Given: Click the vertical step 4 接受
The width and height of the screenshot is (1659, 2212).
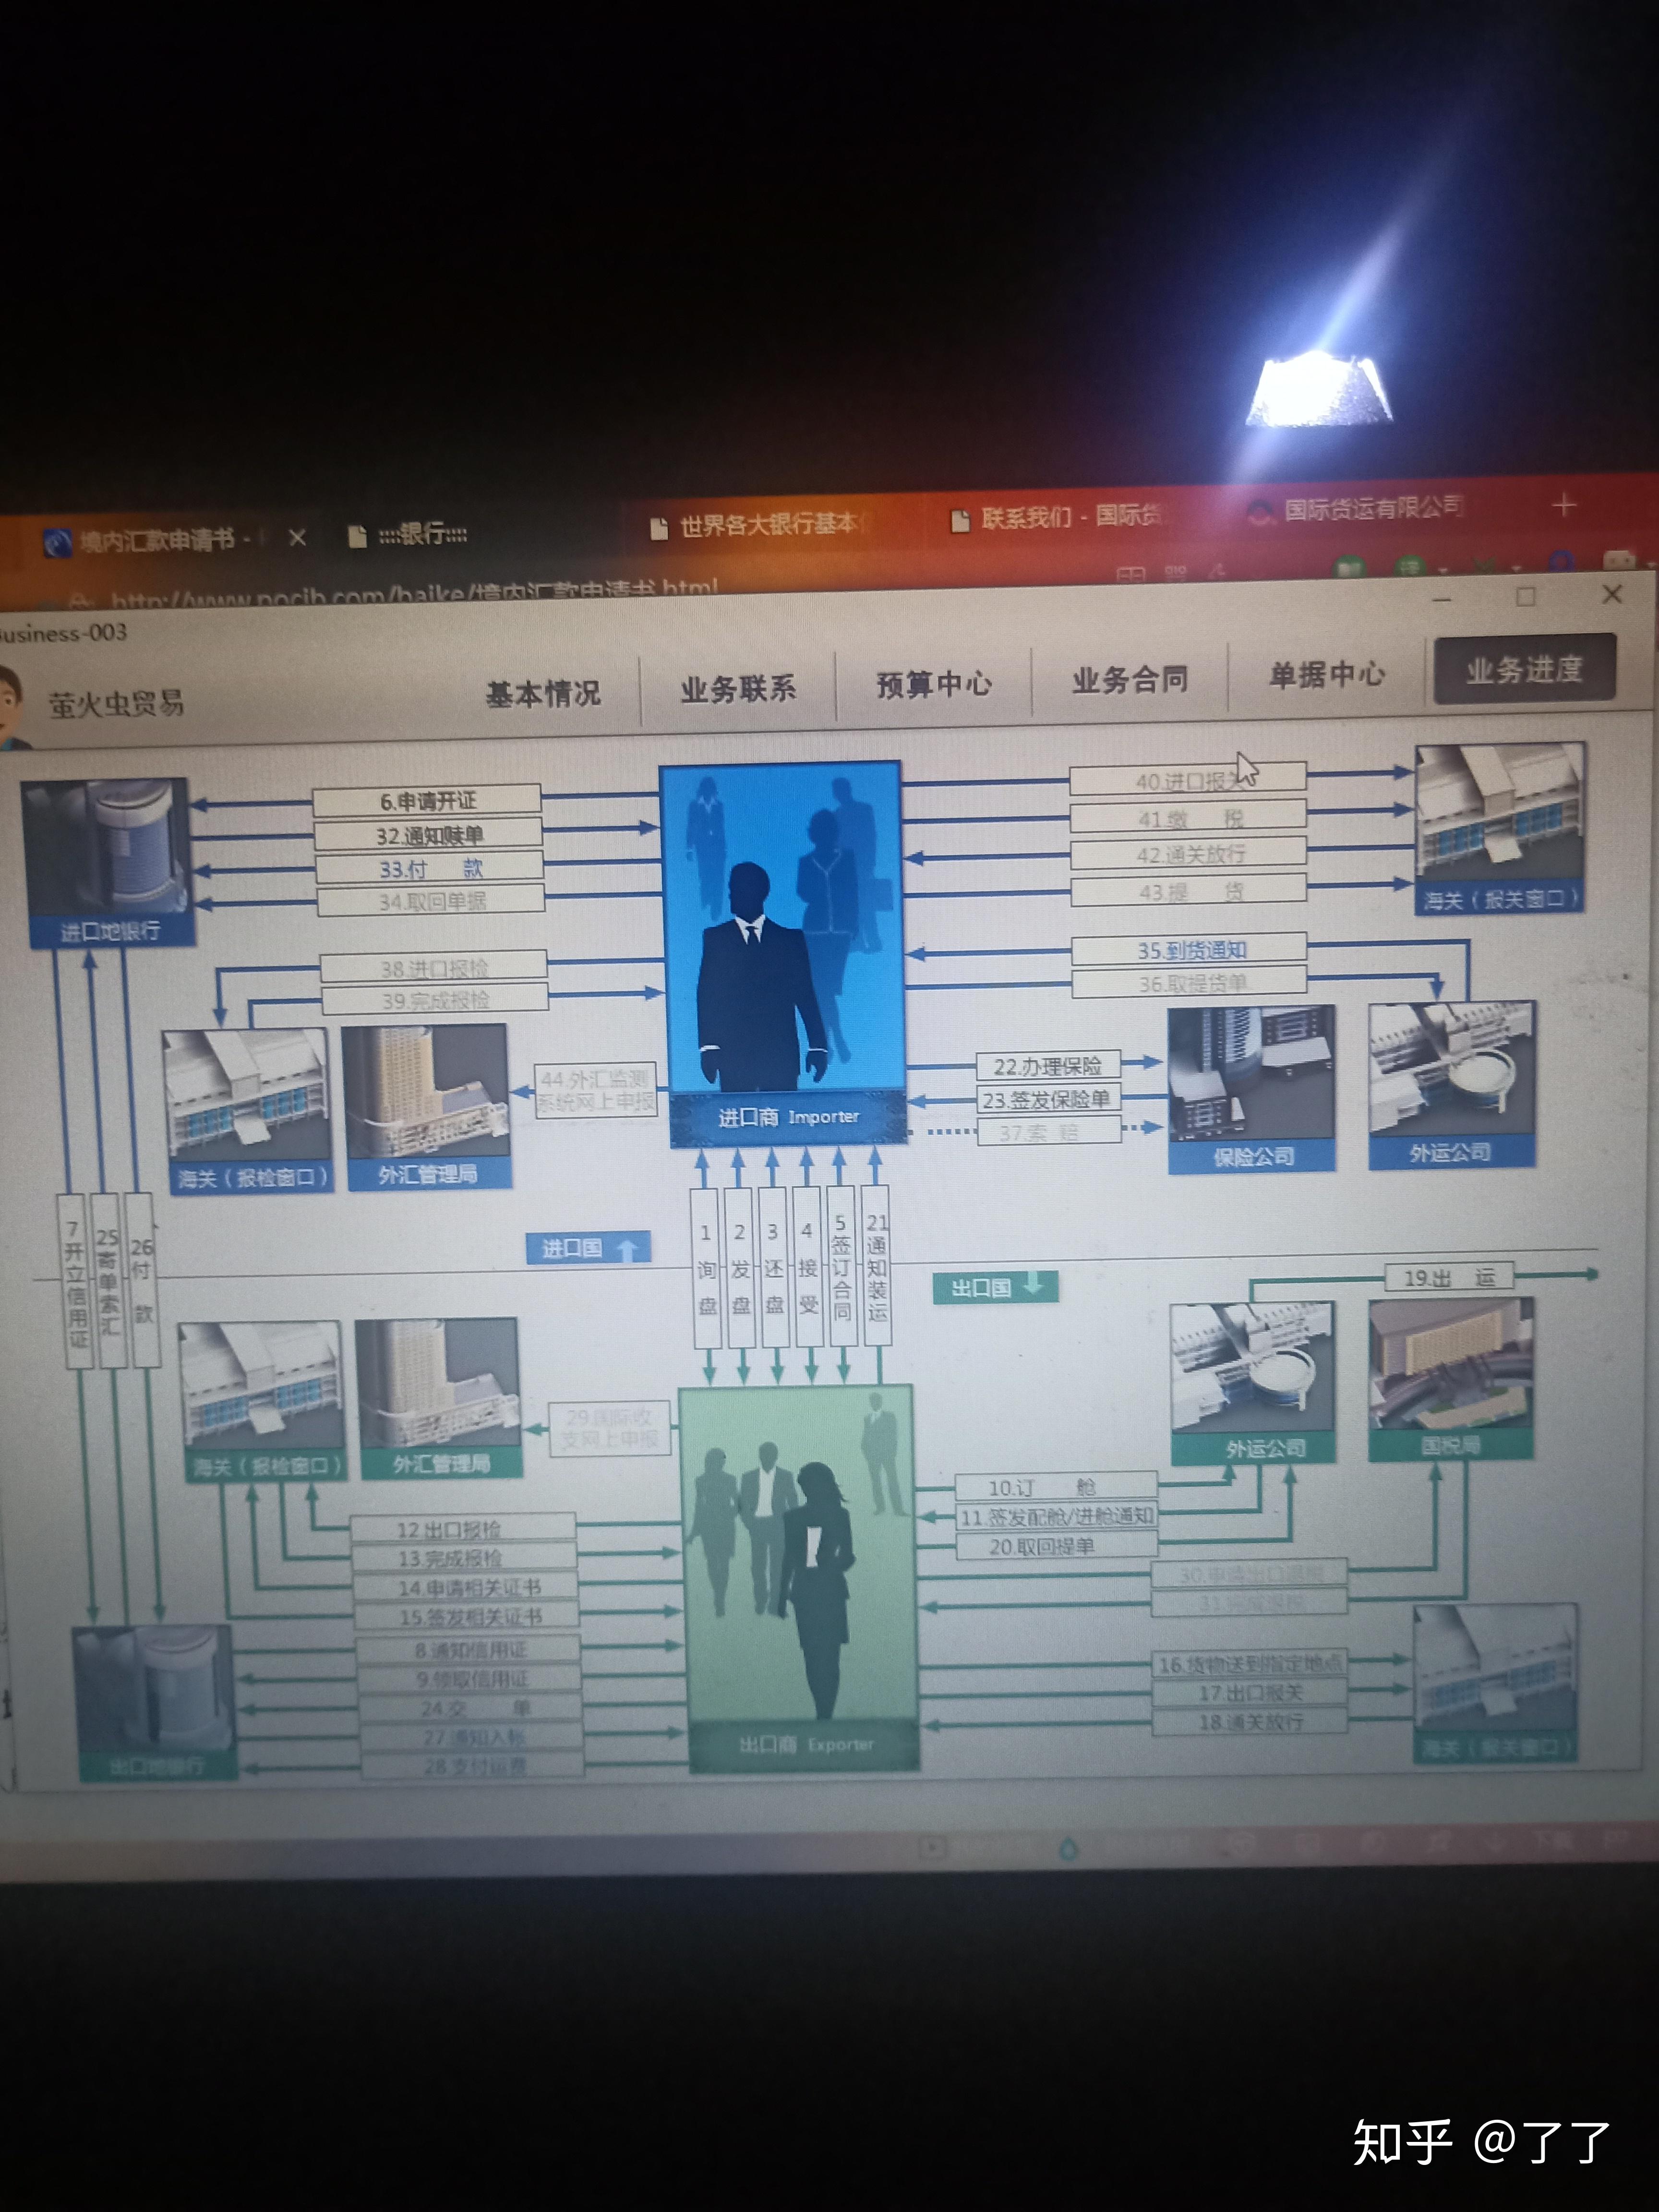Looking at the screenshot, I should click(x=807, y=1266).
